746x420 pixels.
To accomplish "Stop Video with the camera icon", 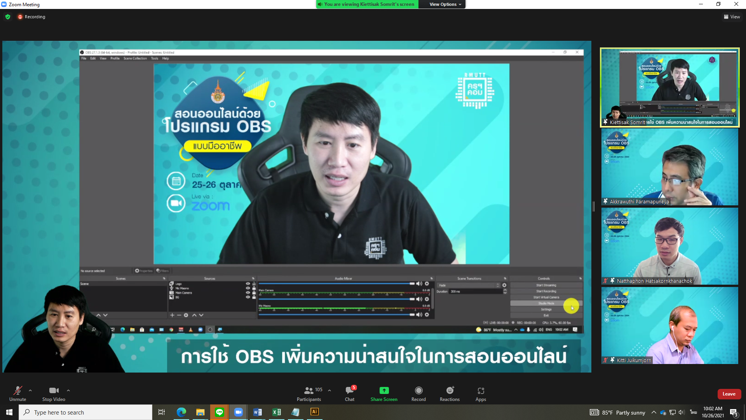I will 54,393.
